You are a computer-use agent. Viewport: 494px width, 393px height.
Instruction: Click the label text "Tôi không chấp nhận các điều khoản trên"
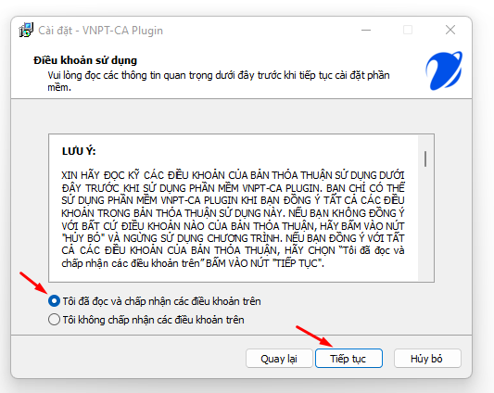click(x=153, y=320)
